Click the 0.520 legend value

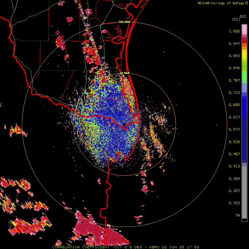[234, 142]
